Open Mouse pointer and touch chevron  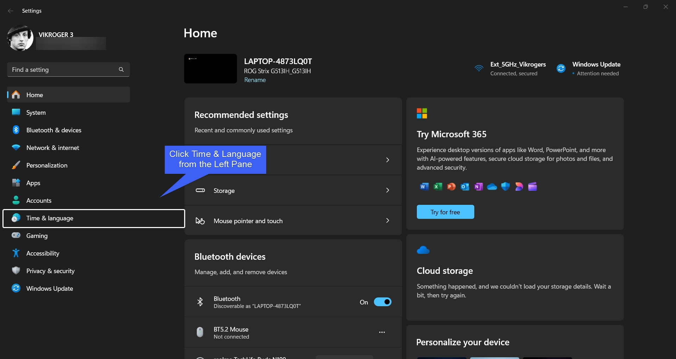tap(387, 221)
